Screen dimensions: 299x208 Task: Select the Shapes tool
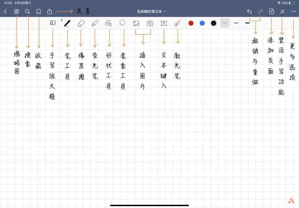tap(108, 23)
